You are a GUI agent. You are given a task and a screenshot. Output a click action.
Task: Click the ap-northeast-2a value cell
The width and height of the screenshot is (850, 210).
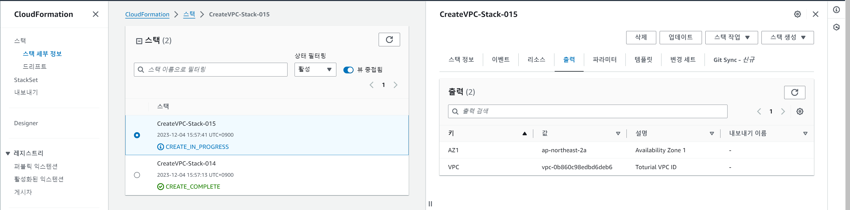564,150
